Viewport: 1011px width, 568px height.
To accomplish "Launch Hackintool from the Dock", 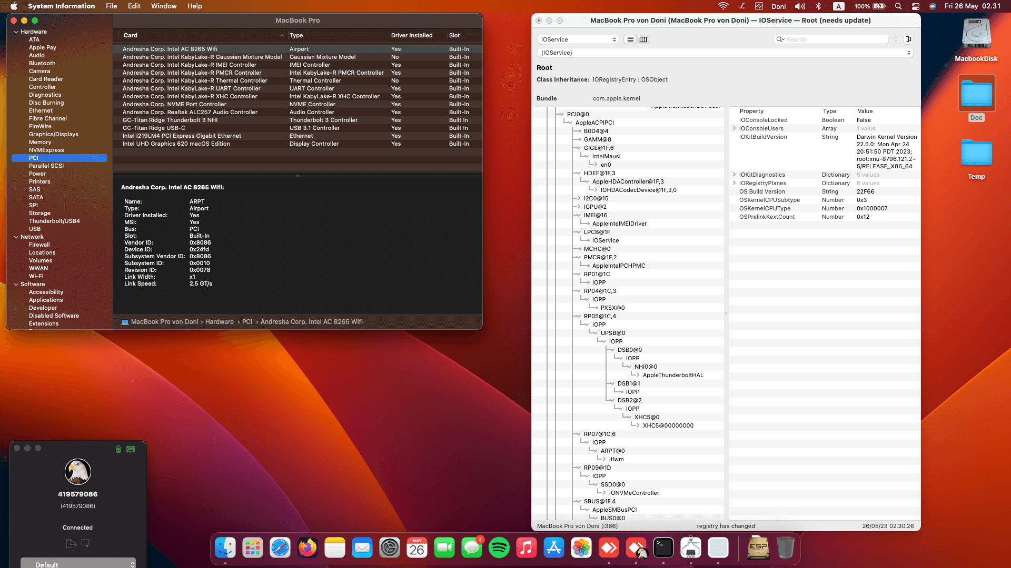I will point(691,547).
